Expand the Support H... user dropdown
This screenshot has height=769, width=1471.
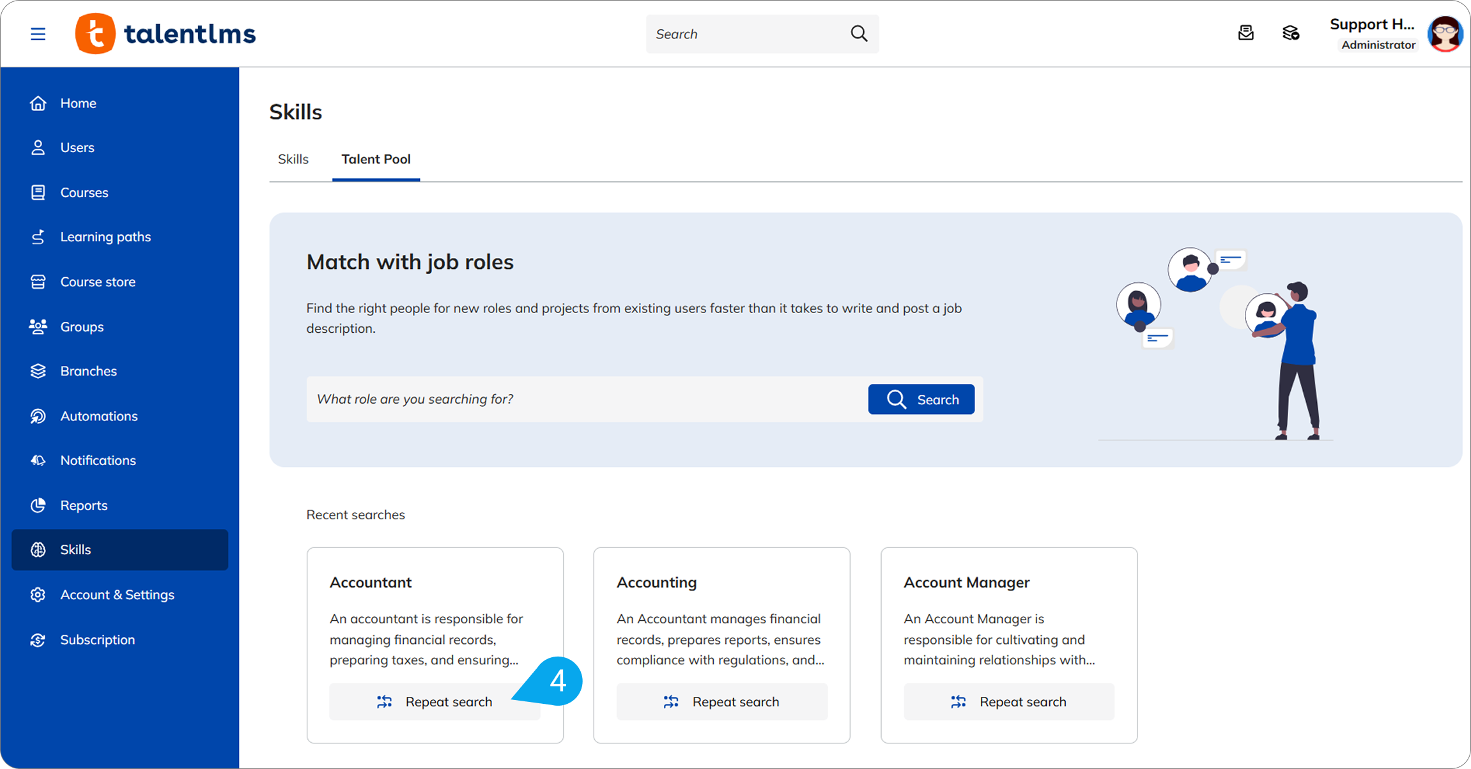click(x=1371, y=25)
